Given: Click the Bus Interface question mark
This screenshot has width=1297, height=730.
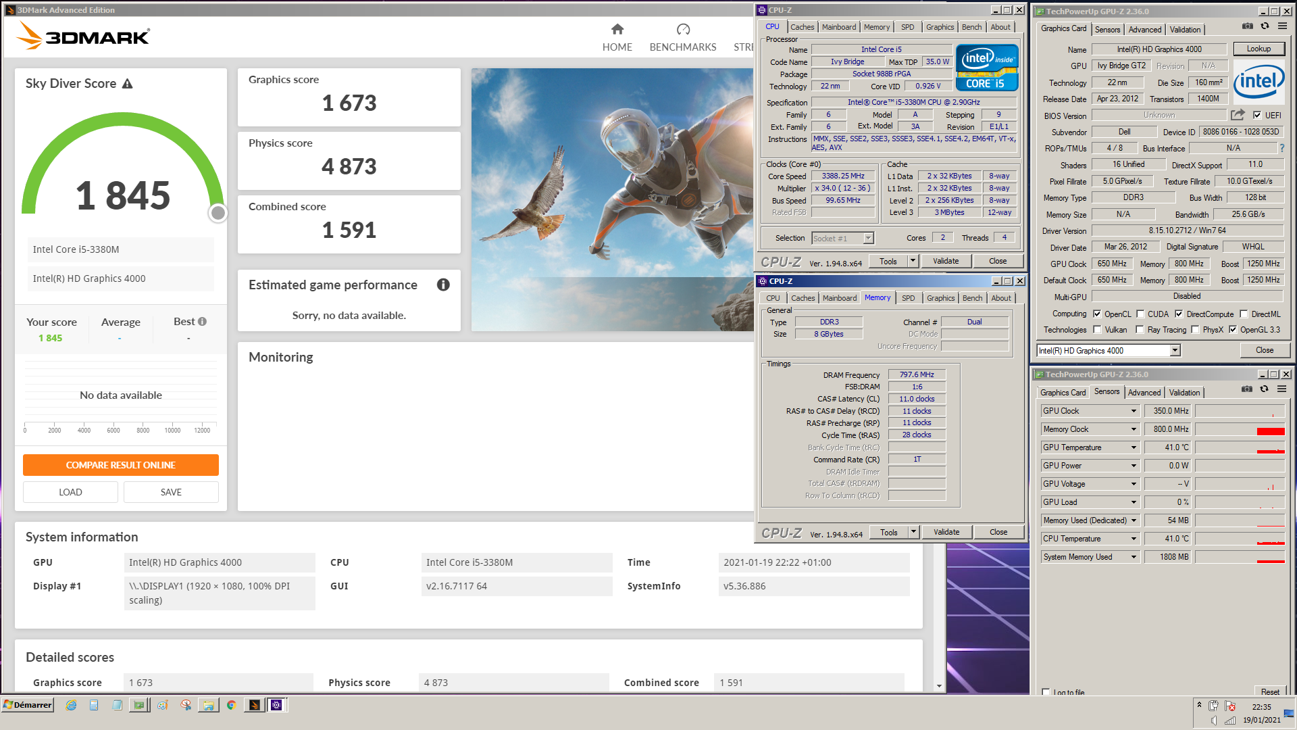Looking at the screenshot, I should 1281,148.
